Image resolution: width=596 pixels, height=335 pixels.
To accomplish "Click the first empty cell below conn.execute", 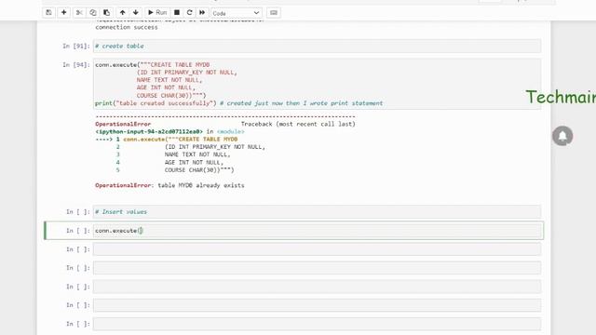I will (317, 249).
